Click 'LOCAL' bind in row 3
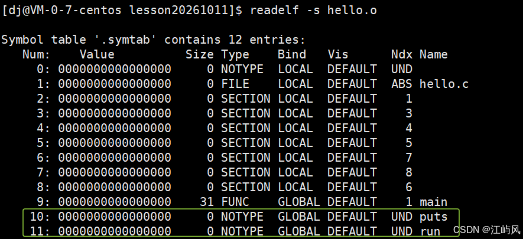The width and height of the screenshot is (523, 239). pyautogui.click(x=295, y=113)
